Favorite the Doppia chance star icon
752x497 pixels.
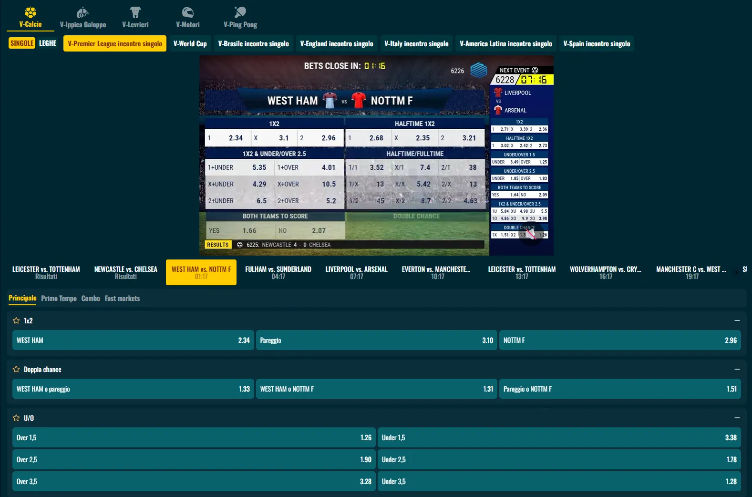[x=16, y=369]
